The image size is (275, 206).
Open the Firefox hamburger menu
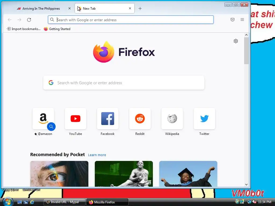click(242, 20)
